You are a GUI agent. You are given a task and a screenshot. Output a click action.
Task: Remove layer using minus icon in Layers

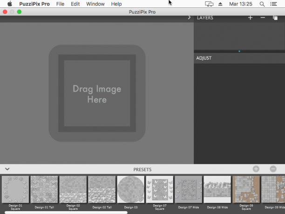coord(263,18)
